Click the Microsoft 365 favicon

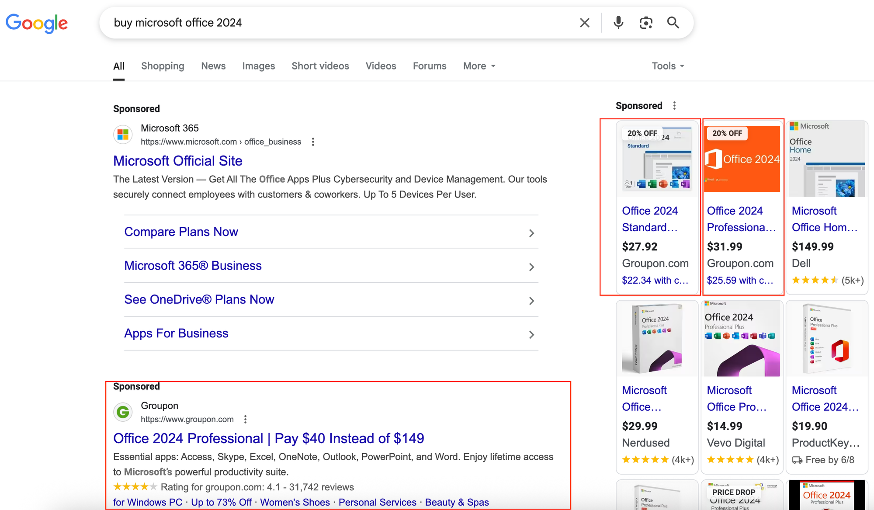point(123,135)
